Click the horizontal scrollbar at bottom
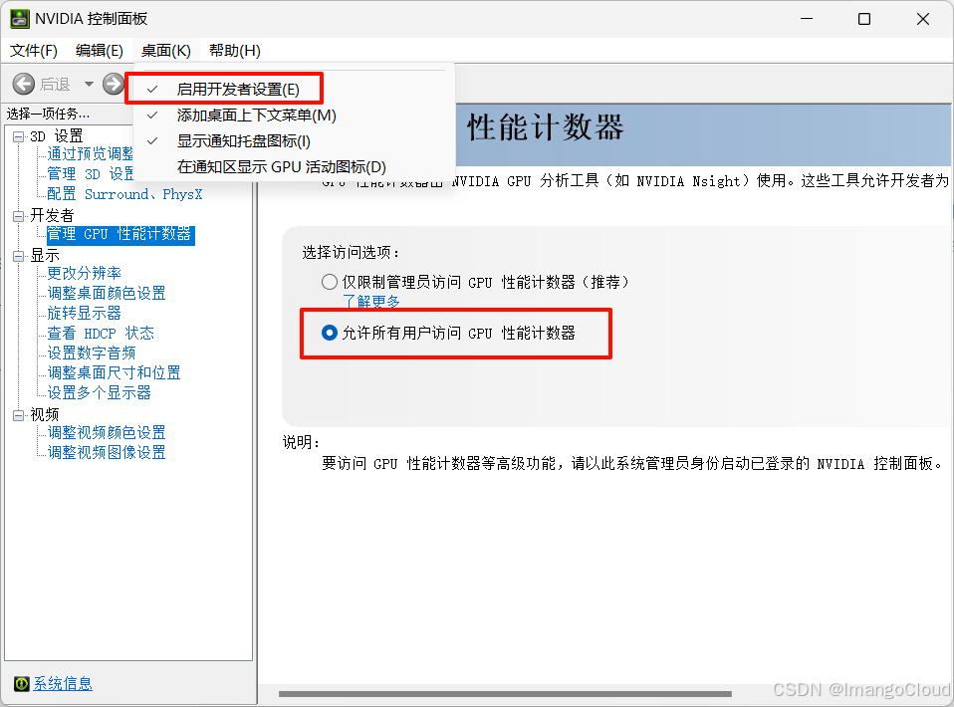The width and height of the screenshot is (954, 707). [x=505, y=694]
